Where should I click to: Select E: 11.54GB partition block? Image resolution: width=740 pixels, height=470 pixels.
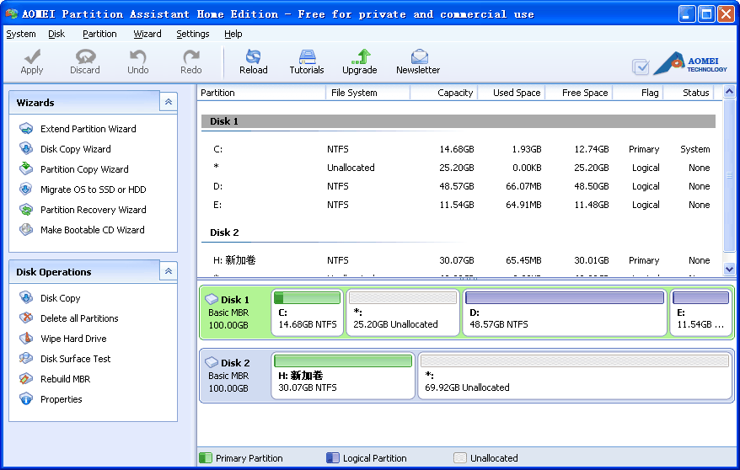701,312
